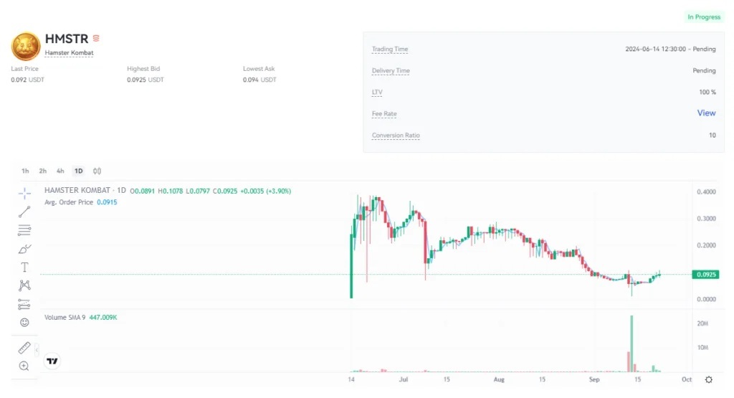Open the candlestick chart type selector

97,171
